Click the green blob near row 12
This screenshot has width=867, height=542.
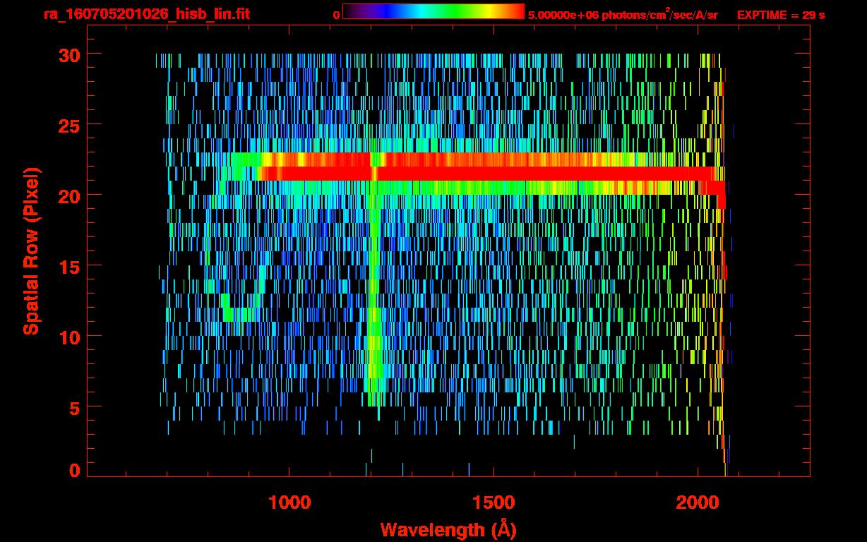point(233,309)
